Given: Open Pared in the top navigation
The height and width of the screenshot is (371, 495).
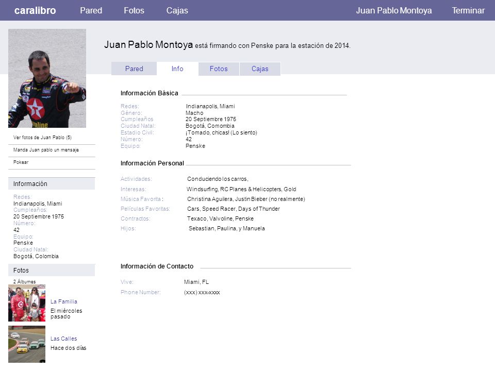Looking at the screenshot, I should pos(91,10).
